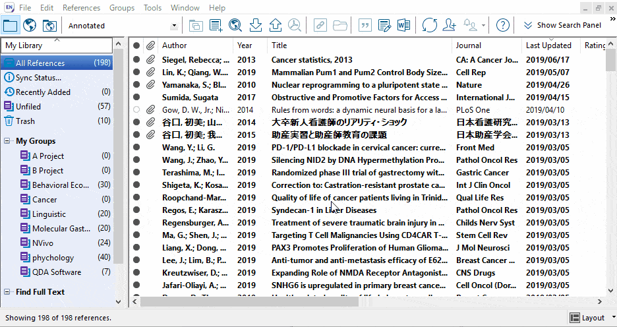Toggle read dot for Regensburger row

[x=136, y=222]
